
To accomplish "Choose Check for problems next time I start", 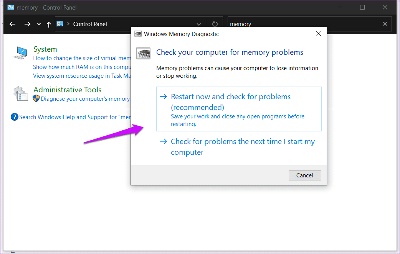I will coord(239,147).
